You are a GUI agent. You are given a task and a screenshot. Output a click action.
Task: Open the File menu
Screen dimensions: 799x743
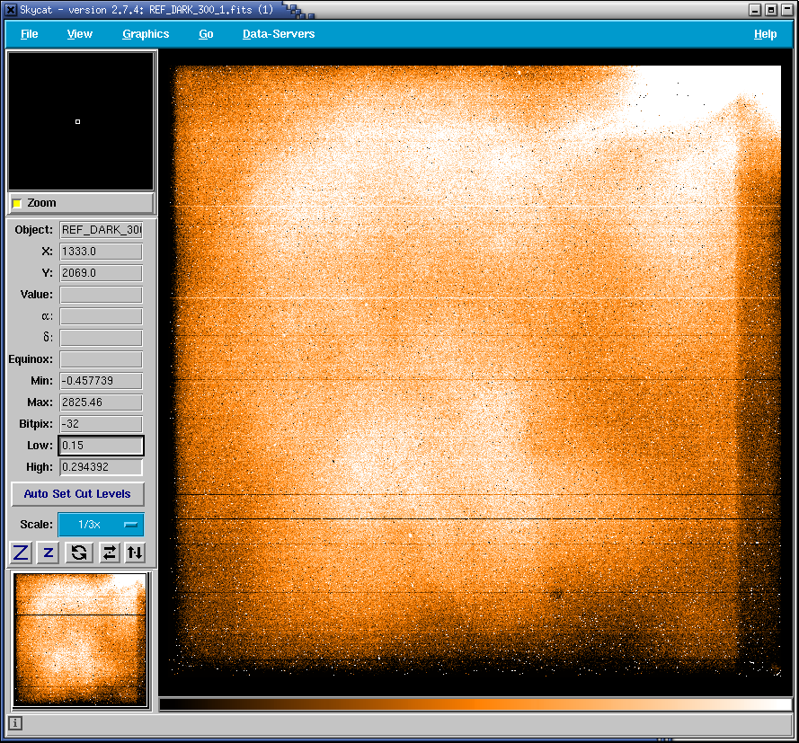click(29, 34)
